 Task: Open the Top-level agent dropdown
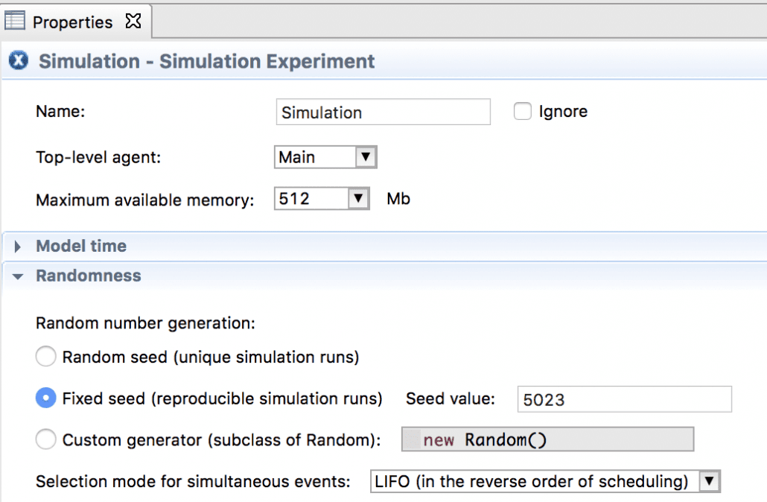click(x=364, y=157)
